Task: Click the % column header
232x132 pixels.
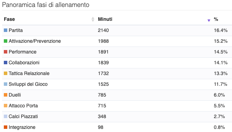Action: [x=216, y=19]
